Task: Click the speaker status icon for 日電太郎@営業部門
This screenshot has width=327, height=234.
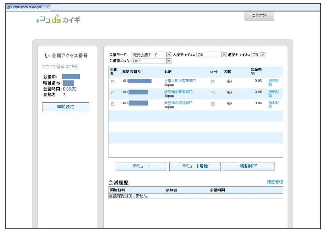Action: [x=229, y=81]
